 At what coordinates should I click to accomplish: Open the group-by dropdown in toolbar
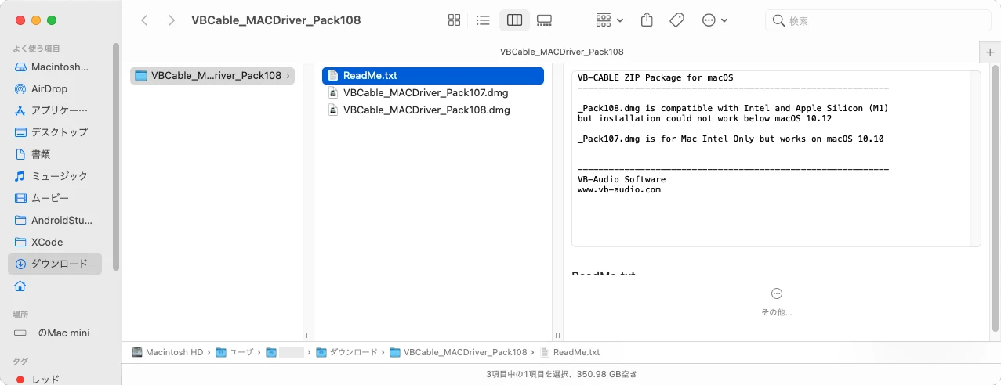tap(609, 20)
